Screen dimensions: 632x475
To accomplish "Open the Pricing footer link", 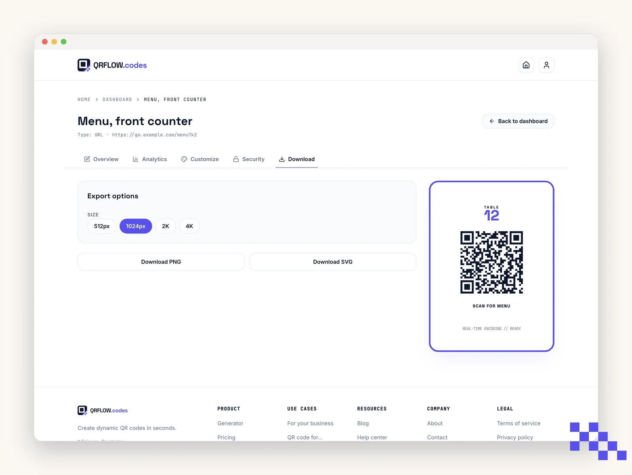I will pos(226,437).
